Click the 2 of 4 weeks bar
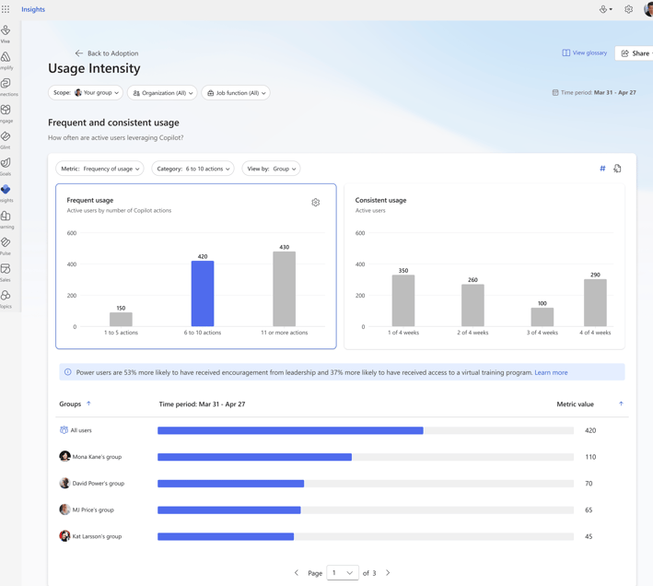 tap(472, 305)
